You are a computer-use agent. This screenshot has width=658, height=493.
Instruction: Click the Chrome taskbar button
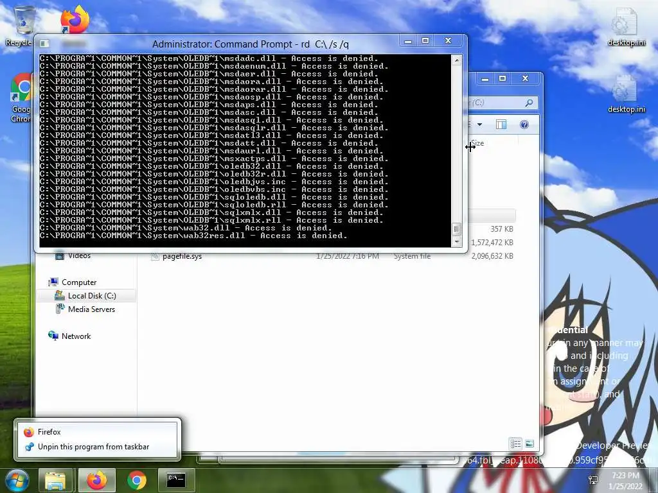pyautogui.click(x=137, y=480)
